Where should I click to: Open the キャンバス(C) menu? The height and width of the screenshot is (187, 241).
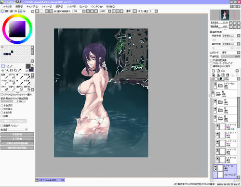[32, 7]
